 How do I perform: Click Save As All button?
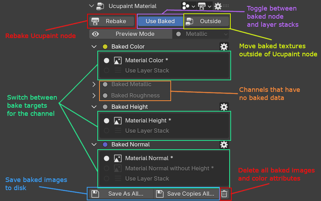point(121,194)
